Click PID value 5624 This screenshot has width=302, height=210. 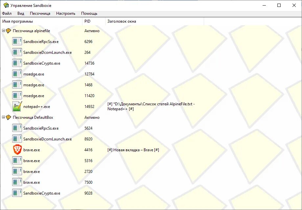tap(88, 128)
